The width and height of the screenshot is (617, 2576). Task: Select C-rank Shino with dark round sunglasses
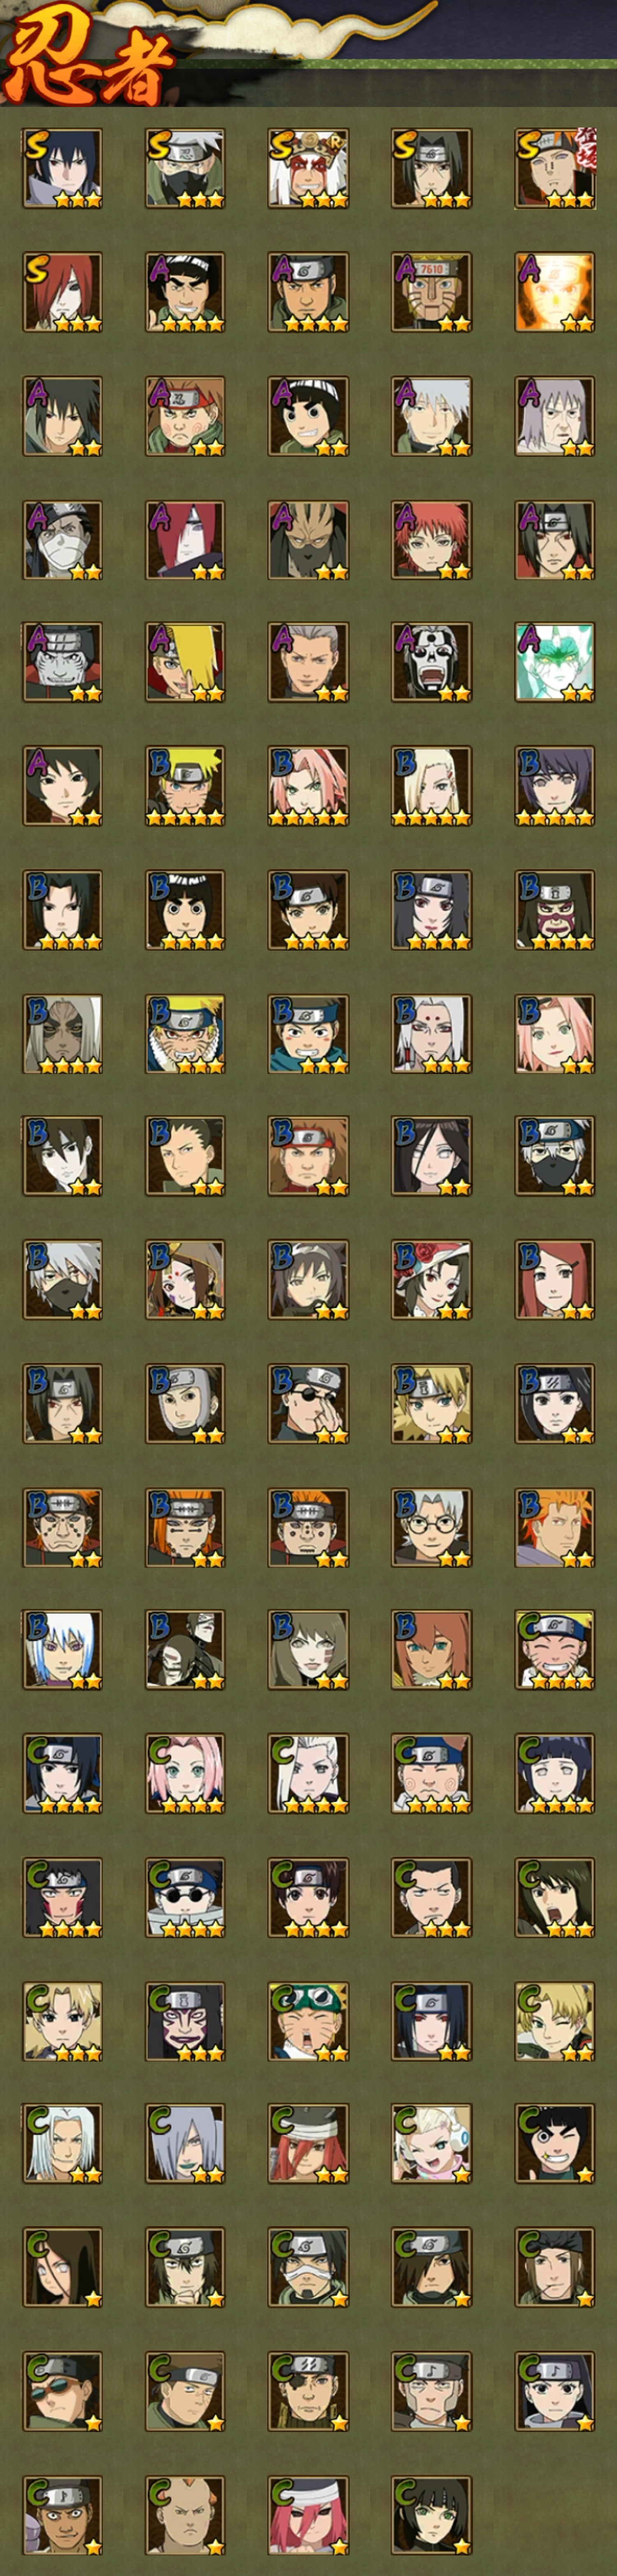point(185,1897)
